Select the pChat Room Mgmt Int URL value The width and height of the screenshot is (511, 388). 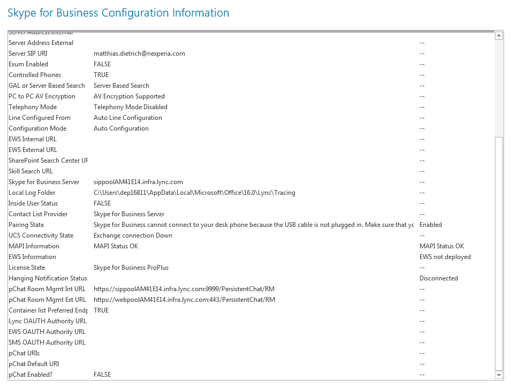click(x=184, y=289)
